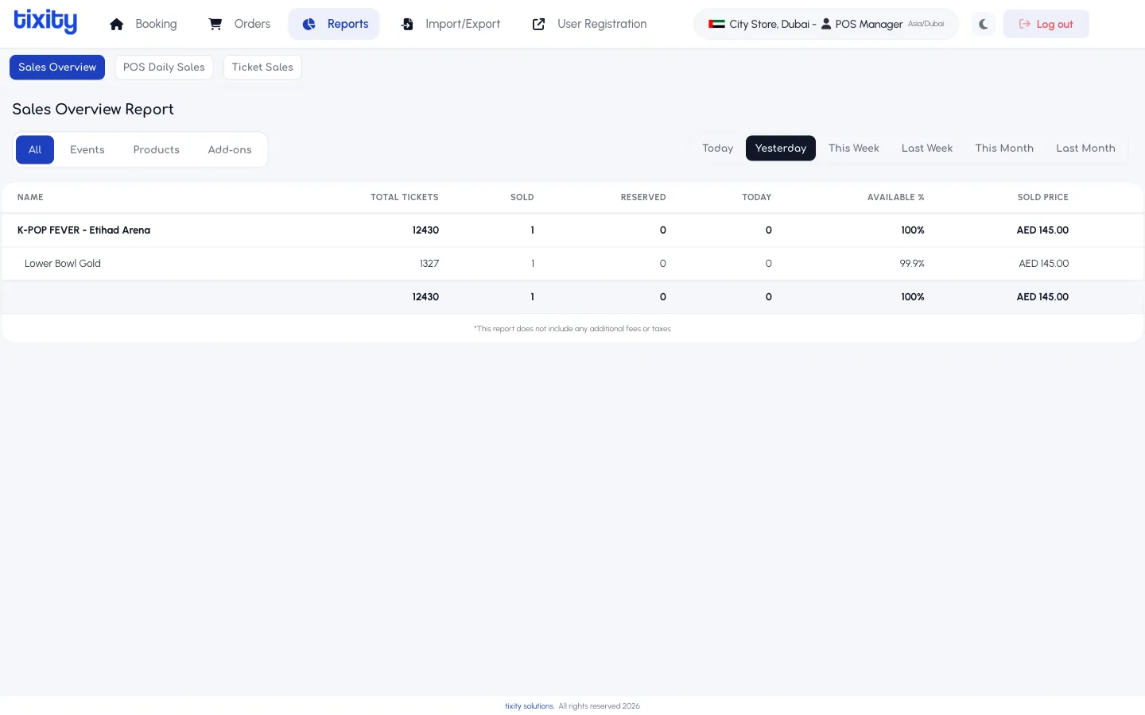Click the Sales Overview Report heading
1145x715 pixels.
(93, 110)
